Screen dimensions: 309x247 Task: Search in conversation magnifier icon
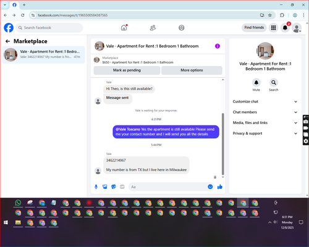pos(274,83)
